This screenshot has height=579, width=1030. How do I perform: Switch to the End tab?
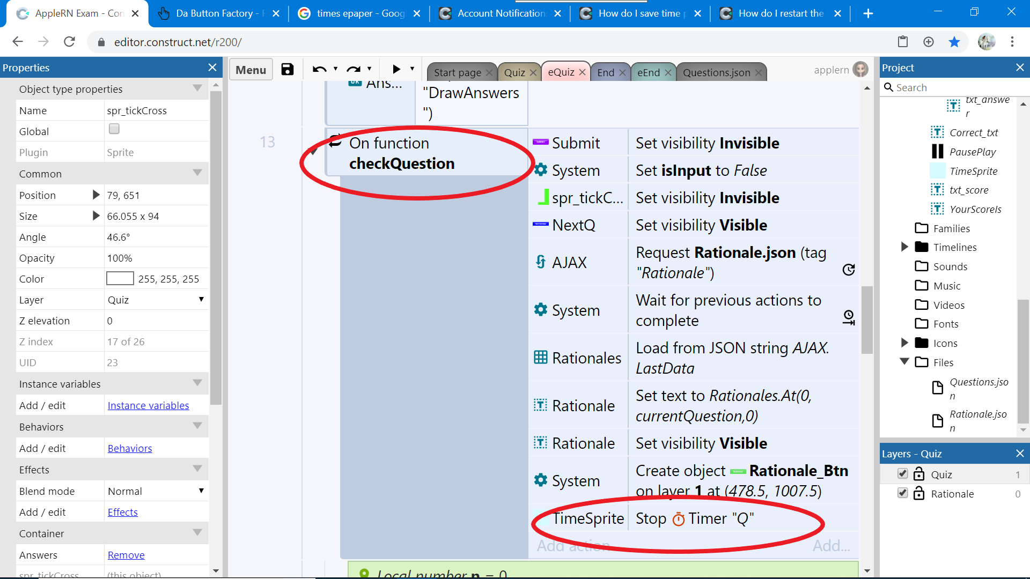click(x=606, y=72)
